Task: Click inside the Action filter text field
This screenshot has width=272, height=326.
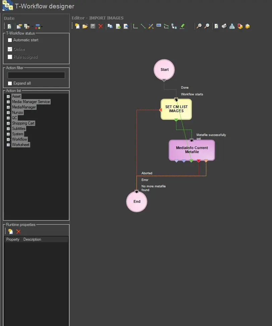Action: coord(36,75)
